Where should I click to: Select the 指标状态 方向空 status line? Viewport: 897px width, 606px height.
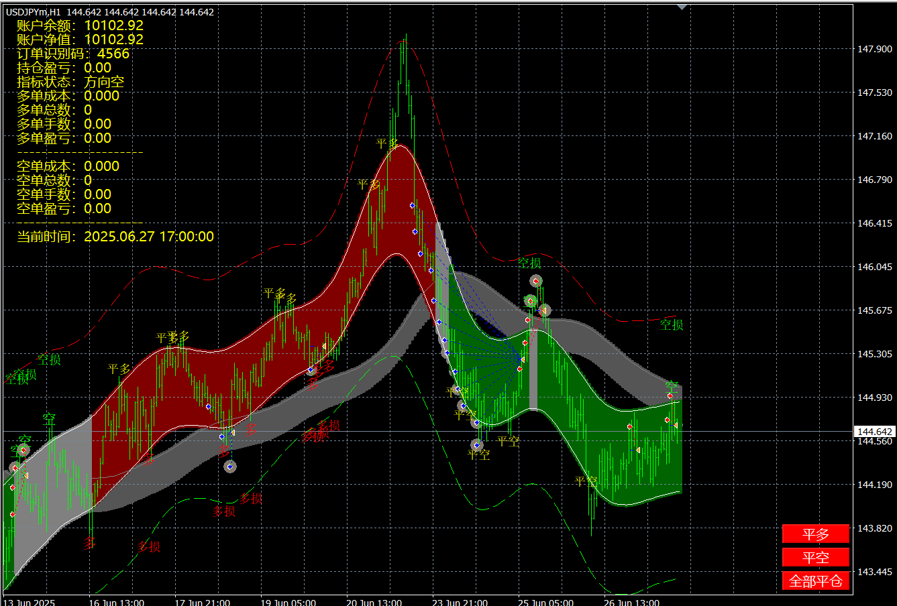(x=70, y=82)
